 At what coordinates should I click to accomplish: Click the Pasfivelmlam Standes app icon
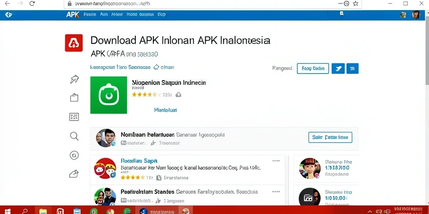pyautogui.click(x=105, y=196)
